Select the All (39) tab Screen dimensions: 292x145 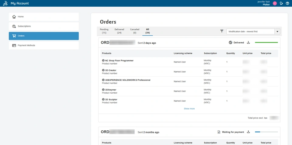pos(148,31)
